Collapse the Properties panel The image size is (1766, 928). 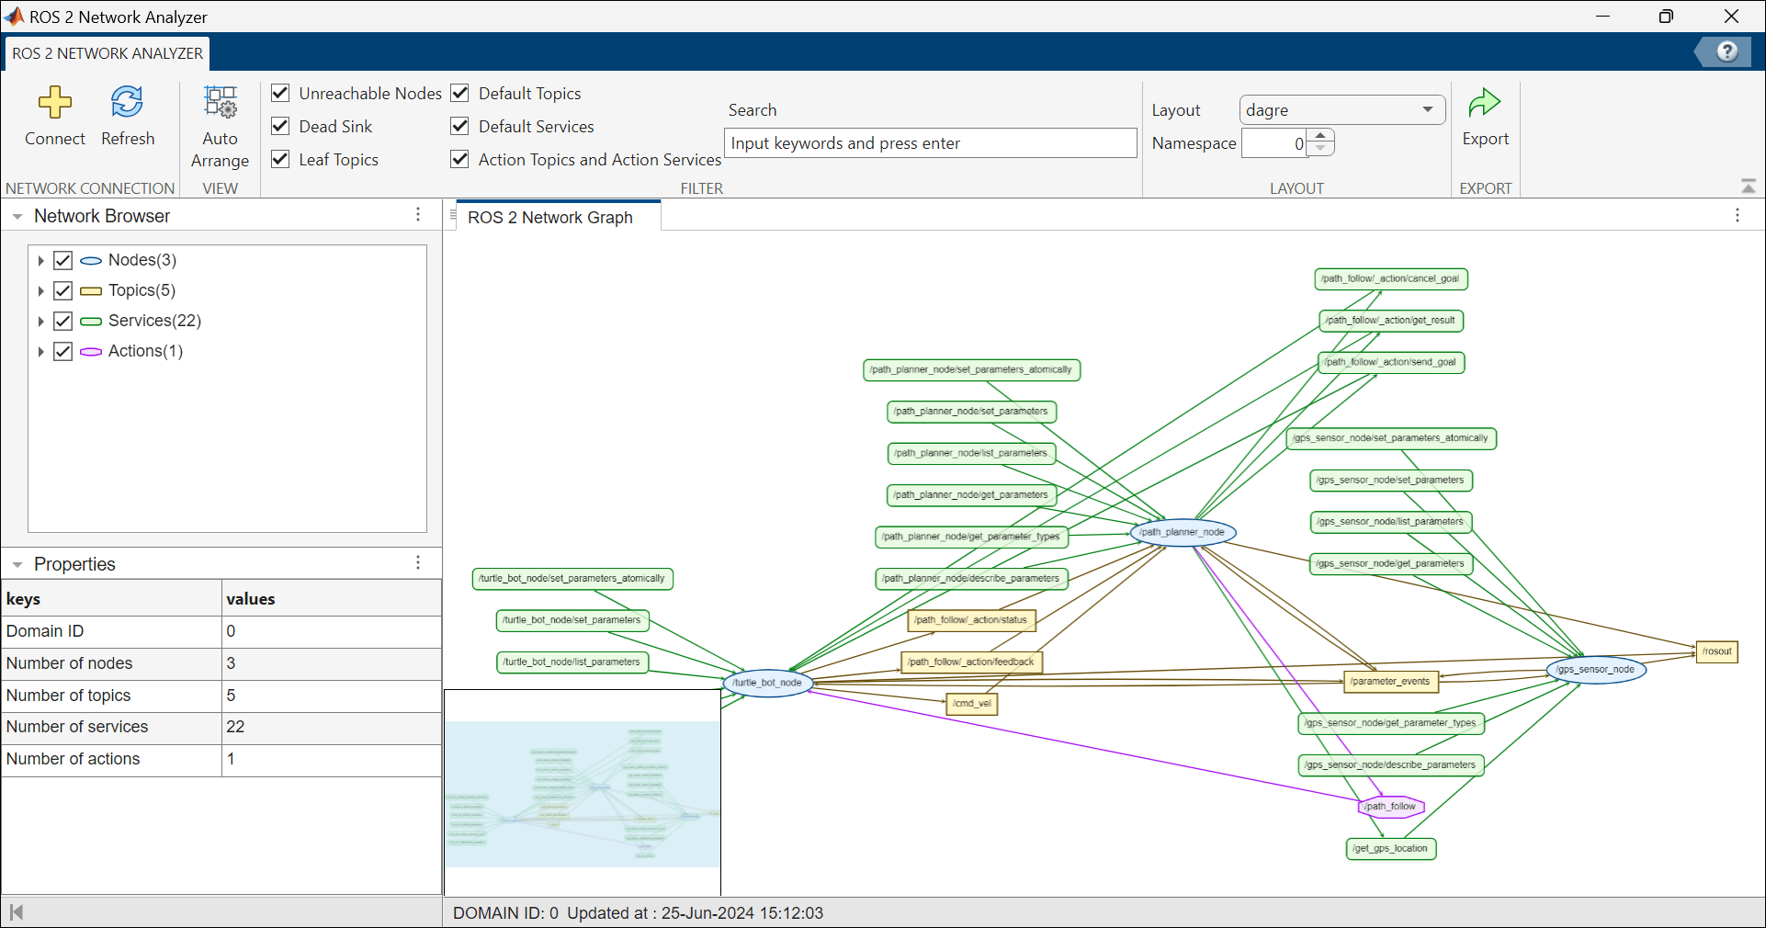[17, 565]
